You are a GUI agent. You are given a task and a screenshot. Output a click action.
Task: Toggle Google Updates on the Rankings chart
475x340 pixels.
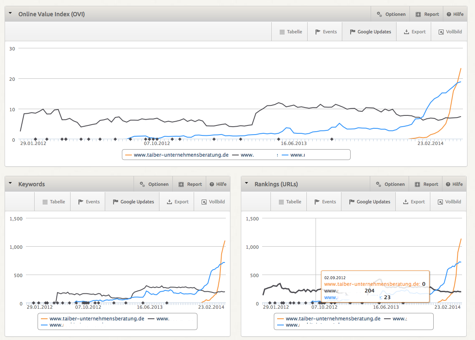[x=369, y=202]
